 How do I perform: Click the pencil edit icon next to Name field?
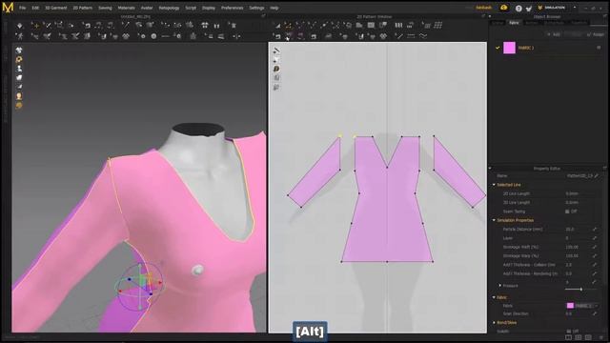[596, 175]
